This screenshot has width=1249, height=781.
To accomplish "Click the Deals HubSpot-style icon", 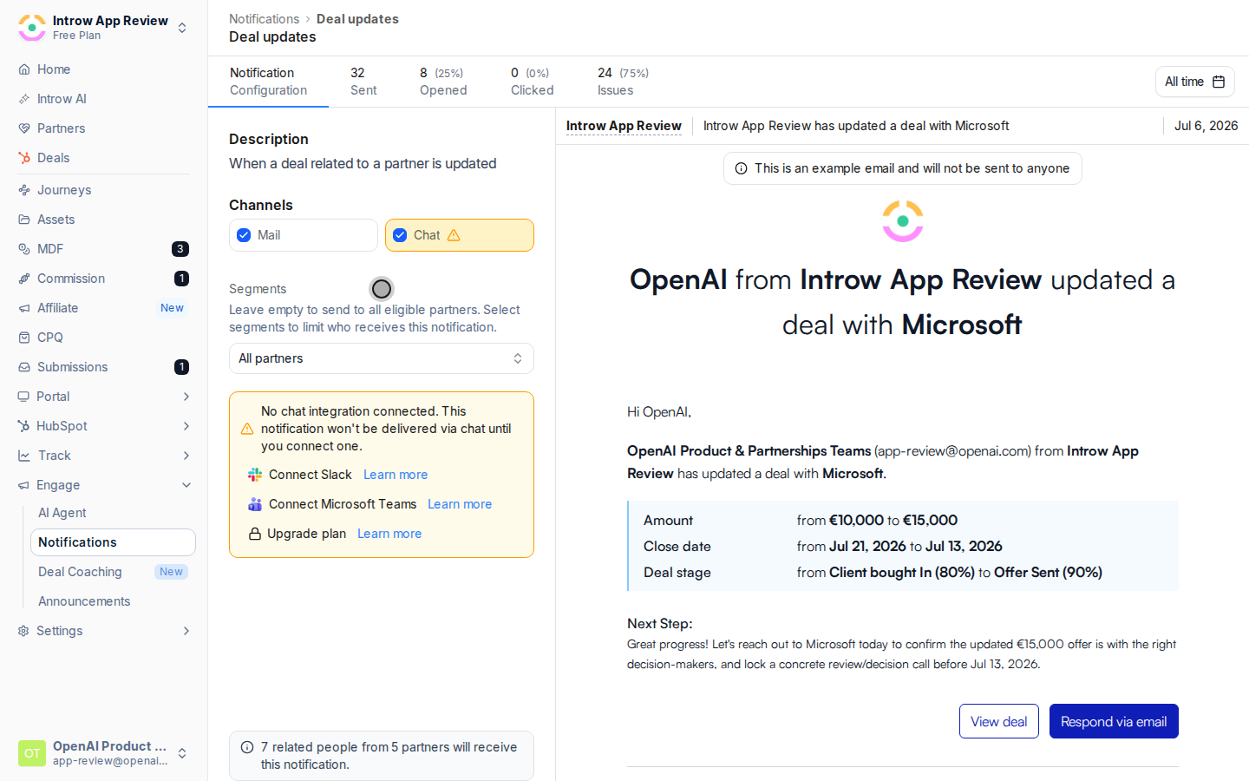I will point(24,158).
